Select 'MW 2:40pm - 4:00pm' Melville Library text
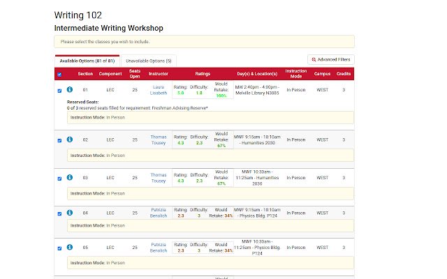 coord(257,90)
